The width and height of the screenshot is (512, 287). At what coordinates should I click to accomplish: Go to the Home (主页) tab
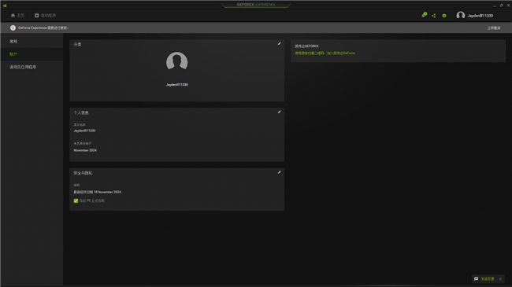tap(17, 15)
